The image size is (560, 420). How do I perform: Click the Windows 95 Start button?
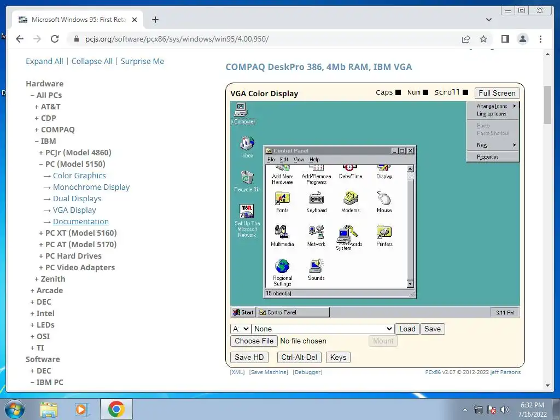(243, 312)
